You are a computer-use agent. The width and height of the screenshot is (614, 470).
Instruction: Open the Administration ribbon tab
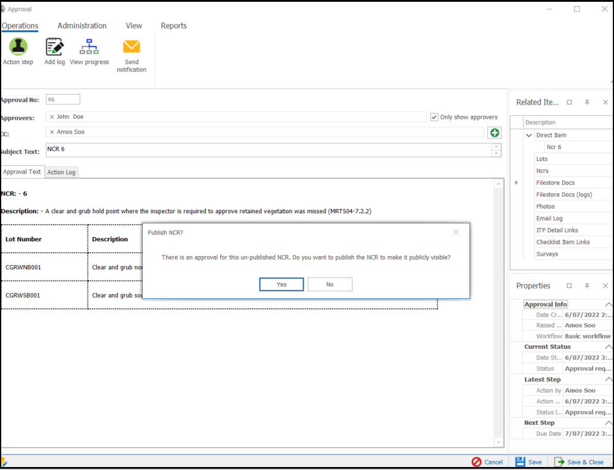point(82,26)
